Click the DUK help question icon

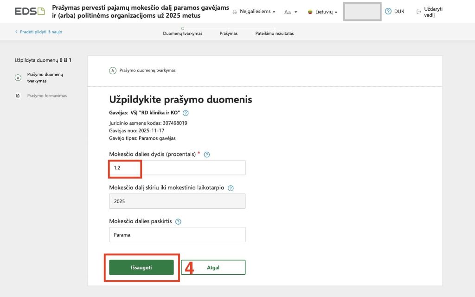(x=388, y=11)
